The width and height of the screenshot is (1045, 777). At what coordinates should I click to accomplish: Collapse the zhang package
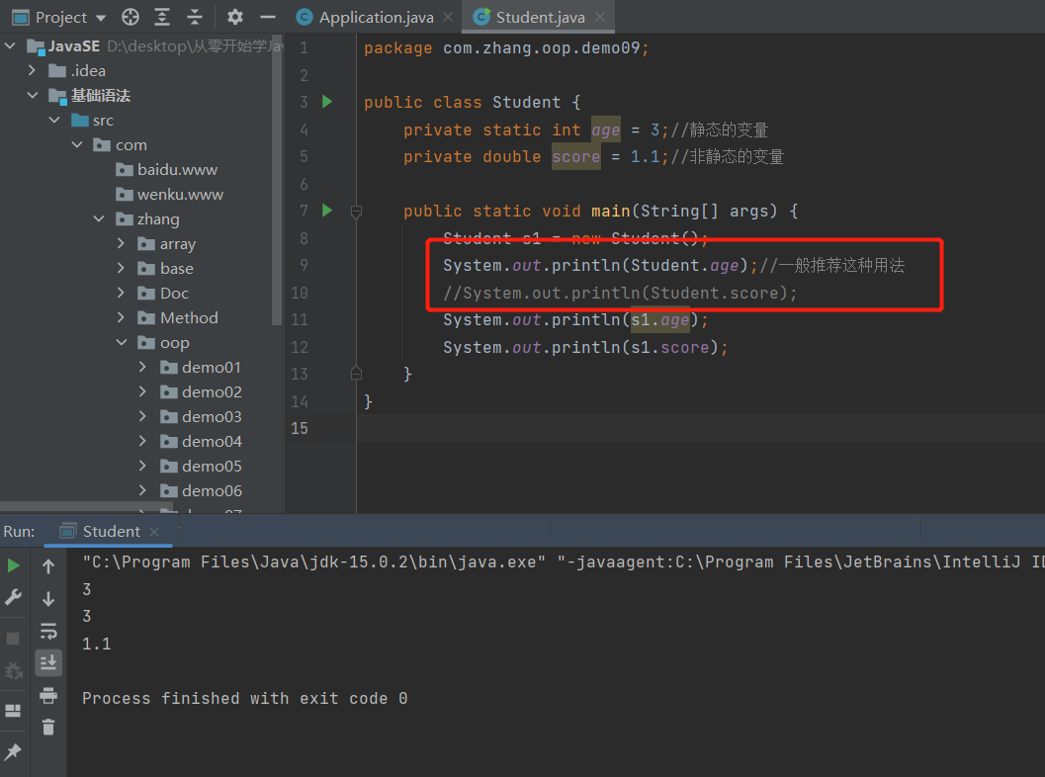(x=99, y=218)
